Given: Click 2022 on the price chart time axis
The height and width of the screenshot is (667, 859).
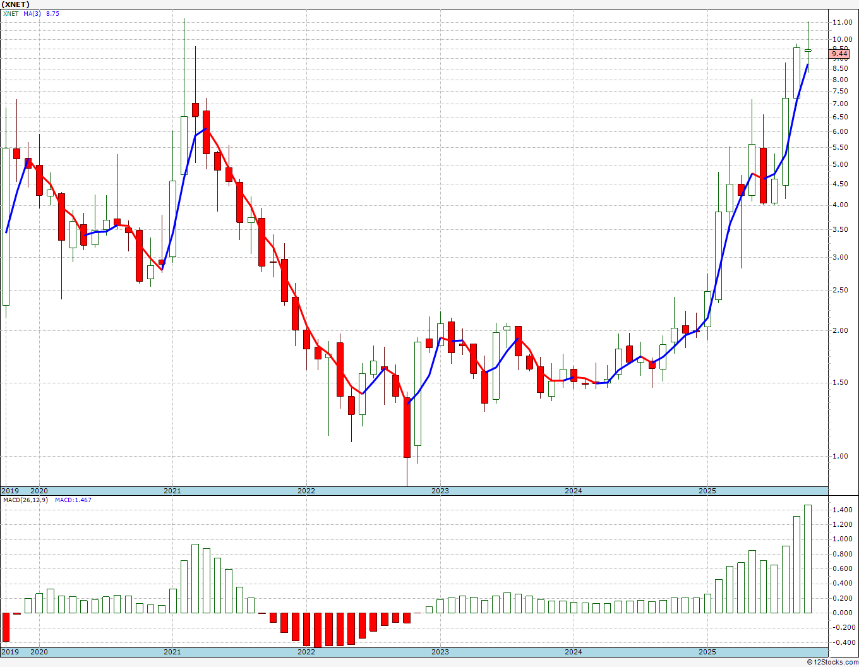Looking at the screenshot, I should click(306, 491).
